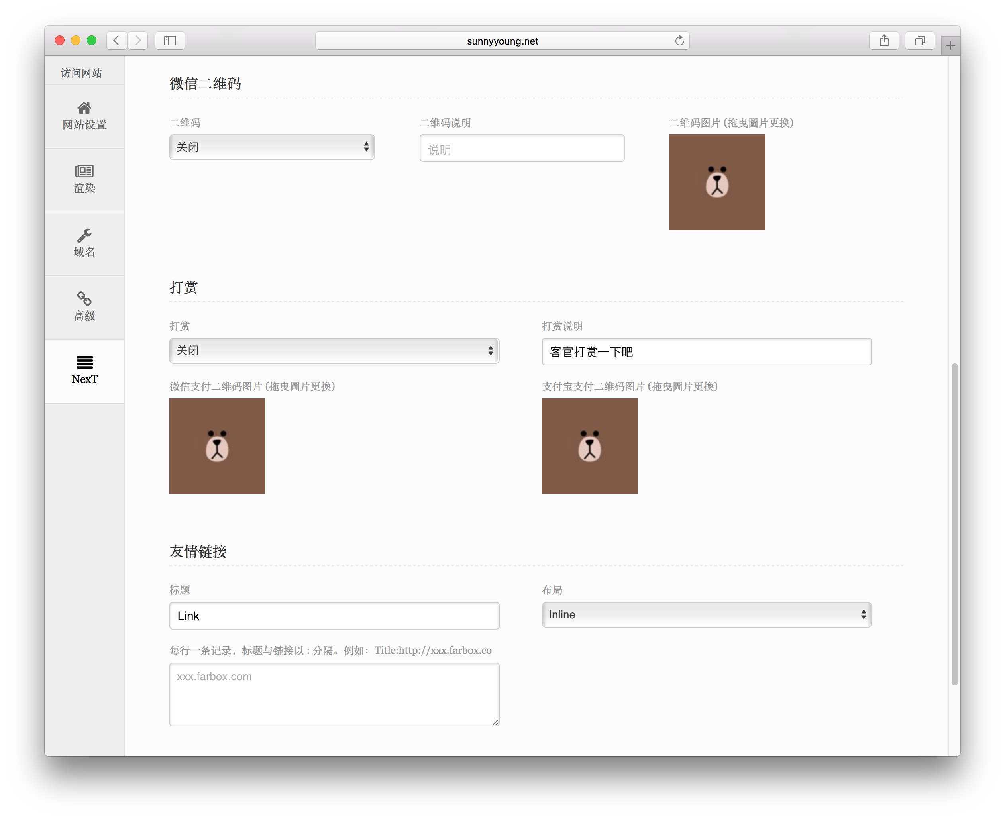
Task: Select the NexT hamburger icon tab
Action: (84, 370)
